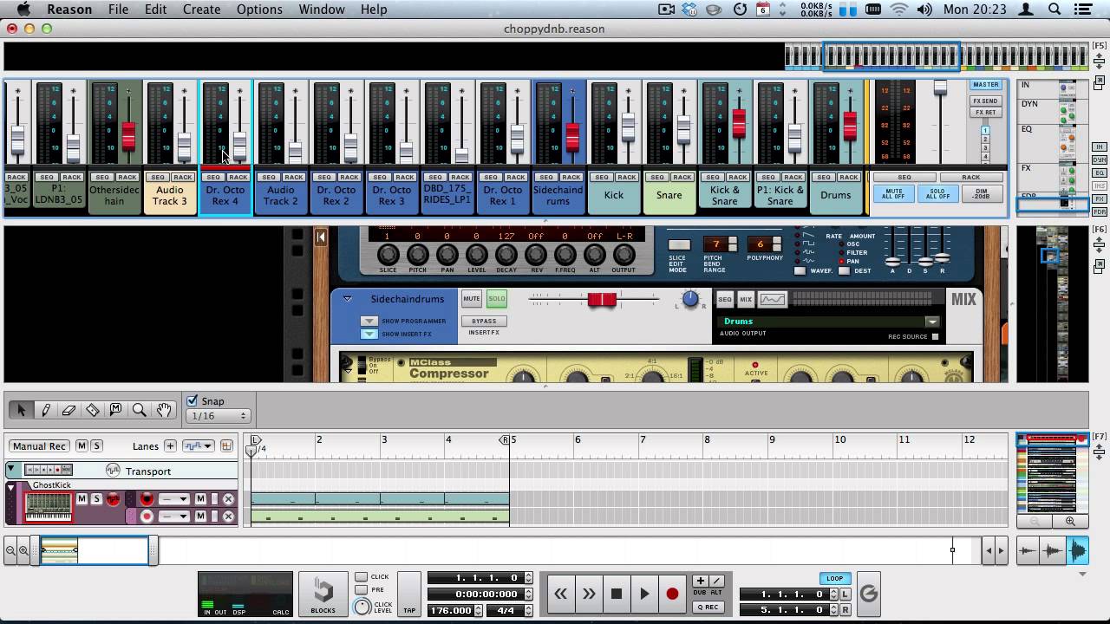Viewport: 1110px width, 624px height.
Task: Open the first GhostKick lane dropdown
Action: (x=173, y=499)
